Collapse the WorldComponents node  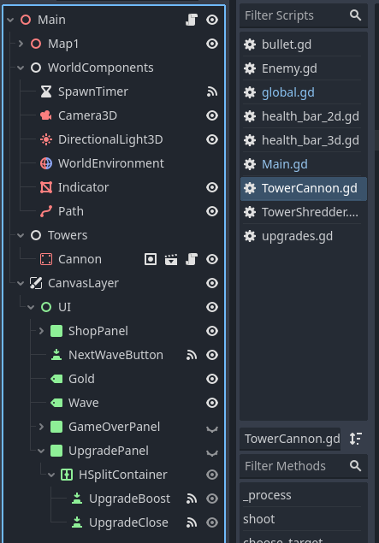tap(21, 68)
